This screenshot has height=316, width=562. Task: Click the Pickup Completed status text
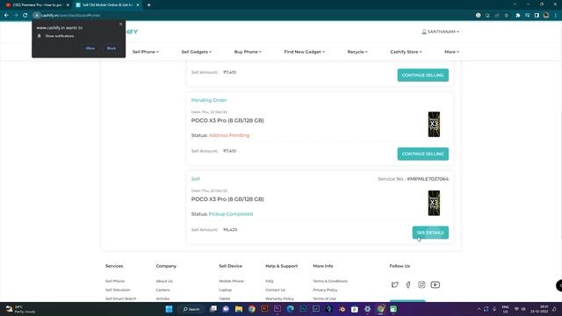pos(231,214)
